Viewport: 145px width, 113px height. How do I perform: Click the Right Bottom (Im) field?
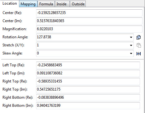click(x=88, y=106)
